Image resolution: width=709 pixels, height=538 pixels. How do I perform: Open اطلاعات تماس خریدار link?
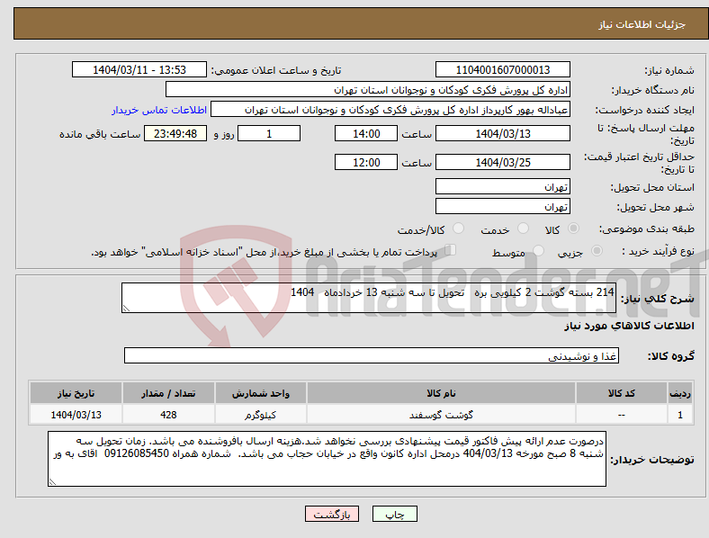coord(159,110)
